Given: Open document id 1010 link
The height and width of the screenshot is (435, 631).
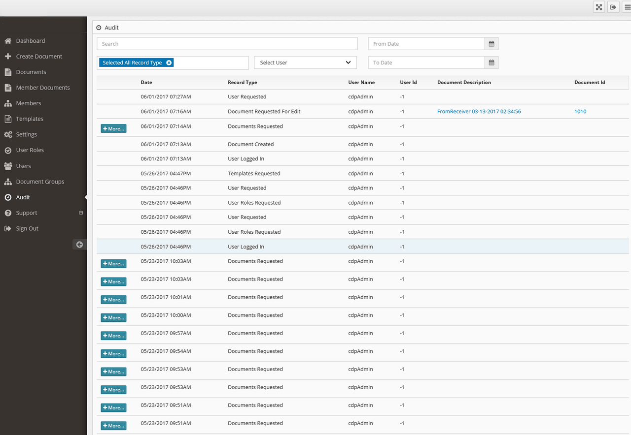Looking at the screenshot, I should (580, 112).
